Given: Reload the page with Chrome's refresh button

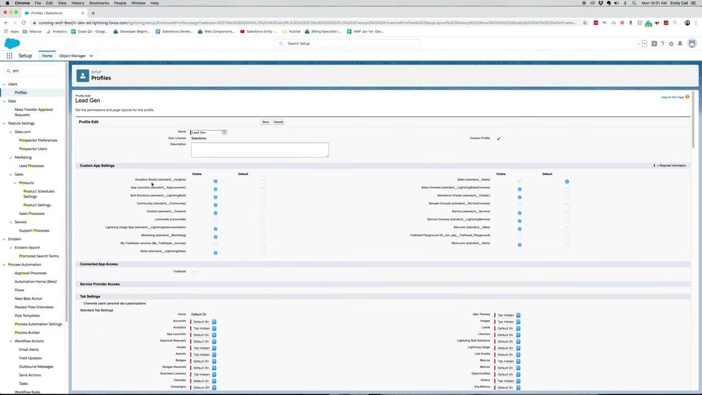Looking at the screenshot, I should click(24, 22).
